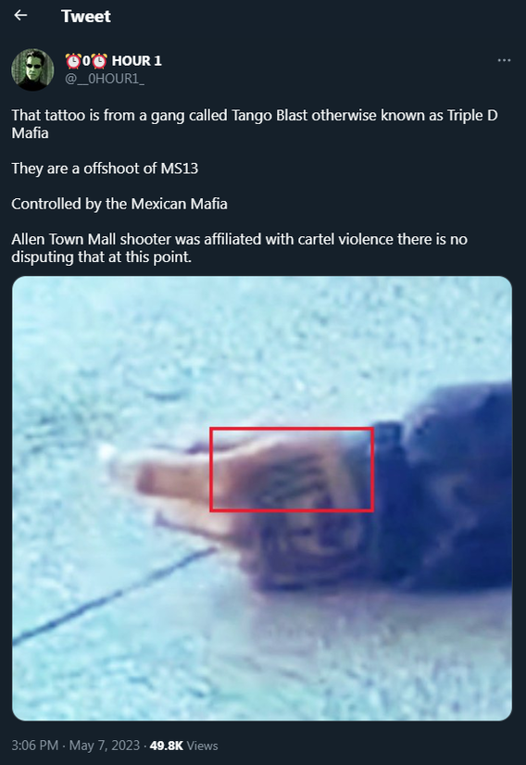Viewport: 526px width, 765px height.
Task: Click inside the red highlighted rectangle
Action: tap(292, 470)
